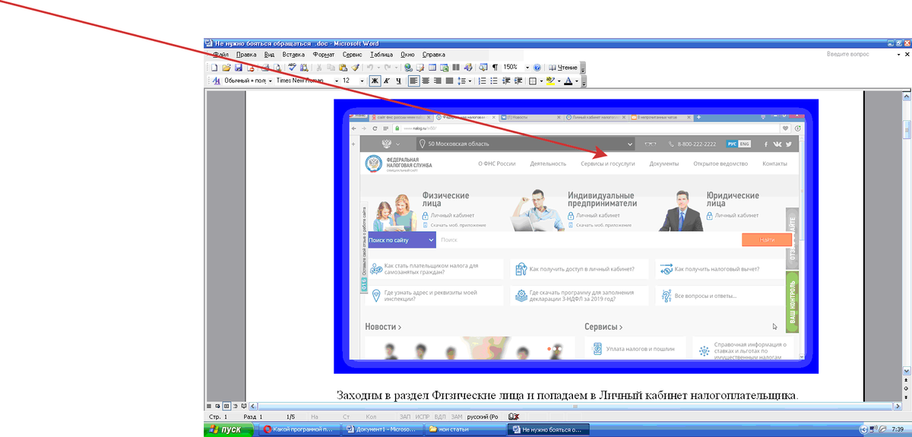
Task: Save the document with the floppy icon
Action: [x=238, y=68]
